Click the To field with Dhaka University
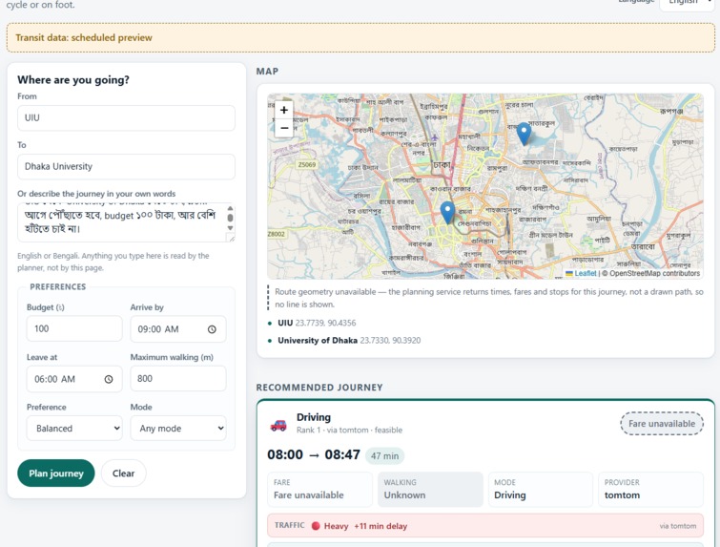Screen dimensions: 720x547 (x=126, y=166)
